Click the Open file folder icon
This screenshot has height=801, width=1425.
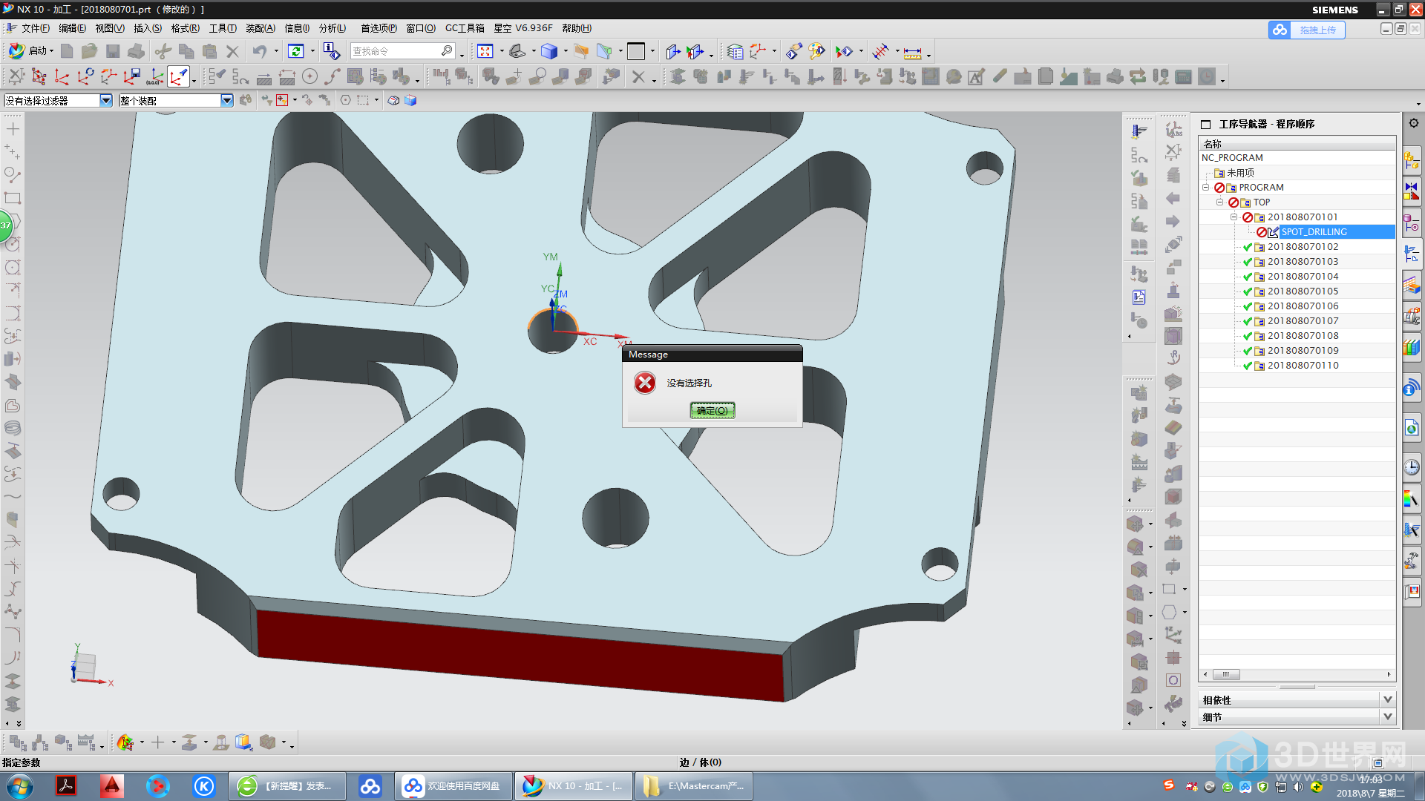pyautogui.click(x=90, y=51)
